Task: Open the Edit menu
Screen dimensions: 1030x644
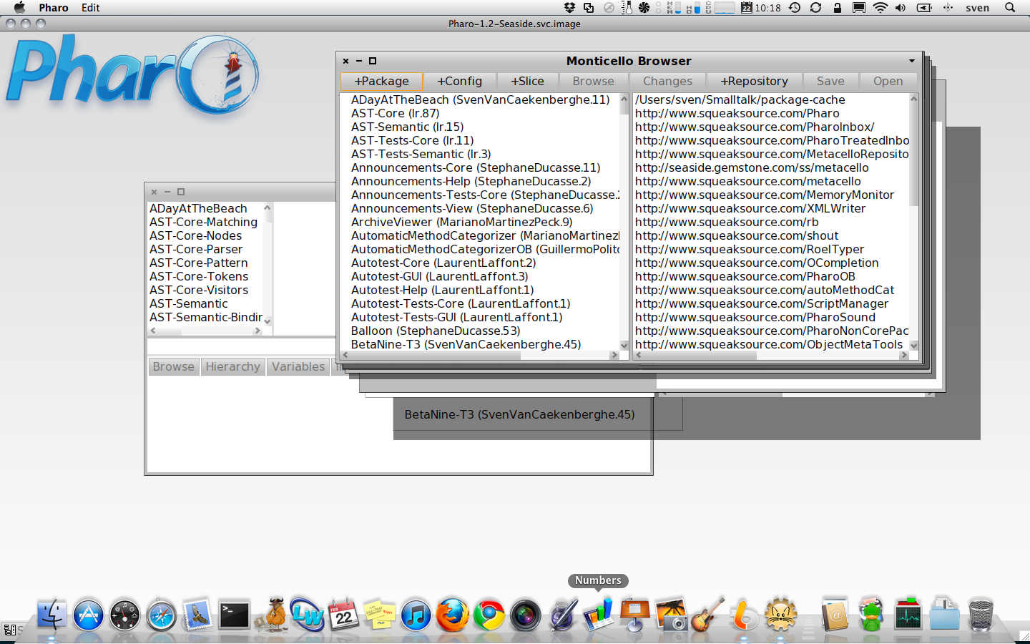Action: coord(91,7)
